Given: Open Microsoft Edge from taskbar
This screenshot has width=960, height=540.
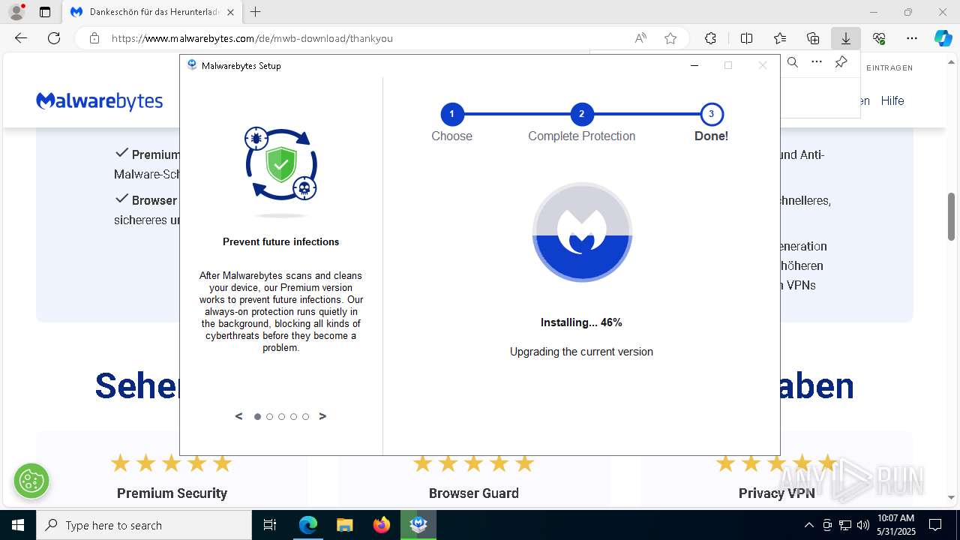Looking at the screenshot, I should coord(308,525).
